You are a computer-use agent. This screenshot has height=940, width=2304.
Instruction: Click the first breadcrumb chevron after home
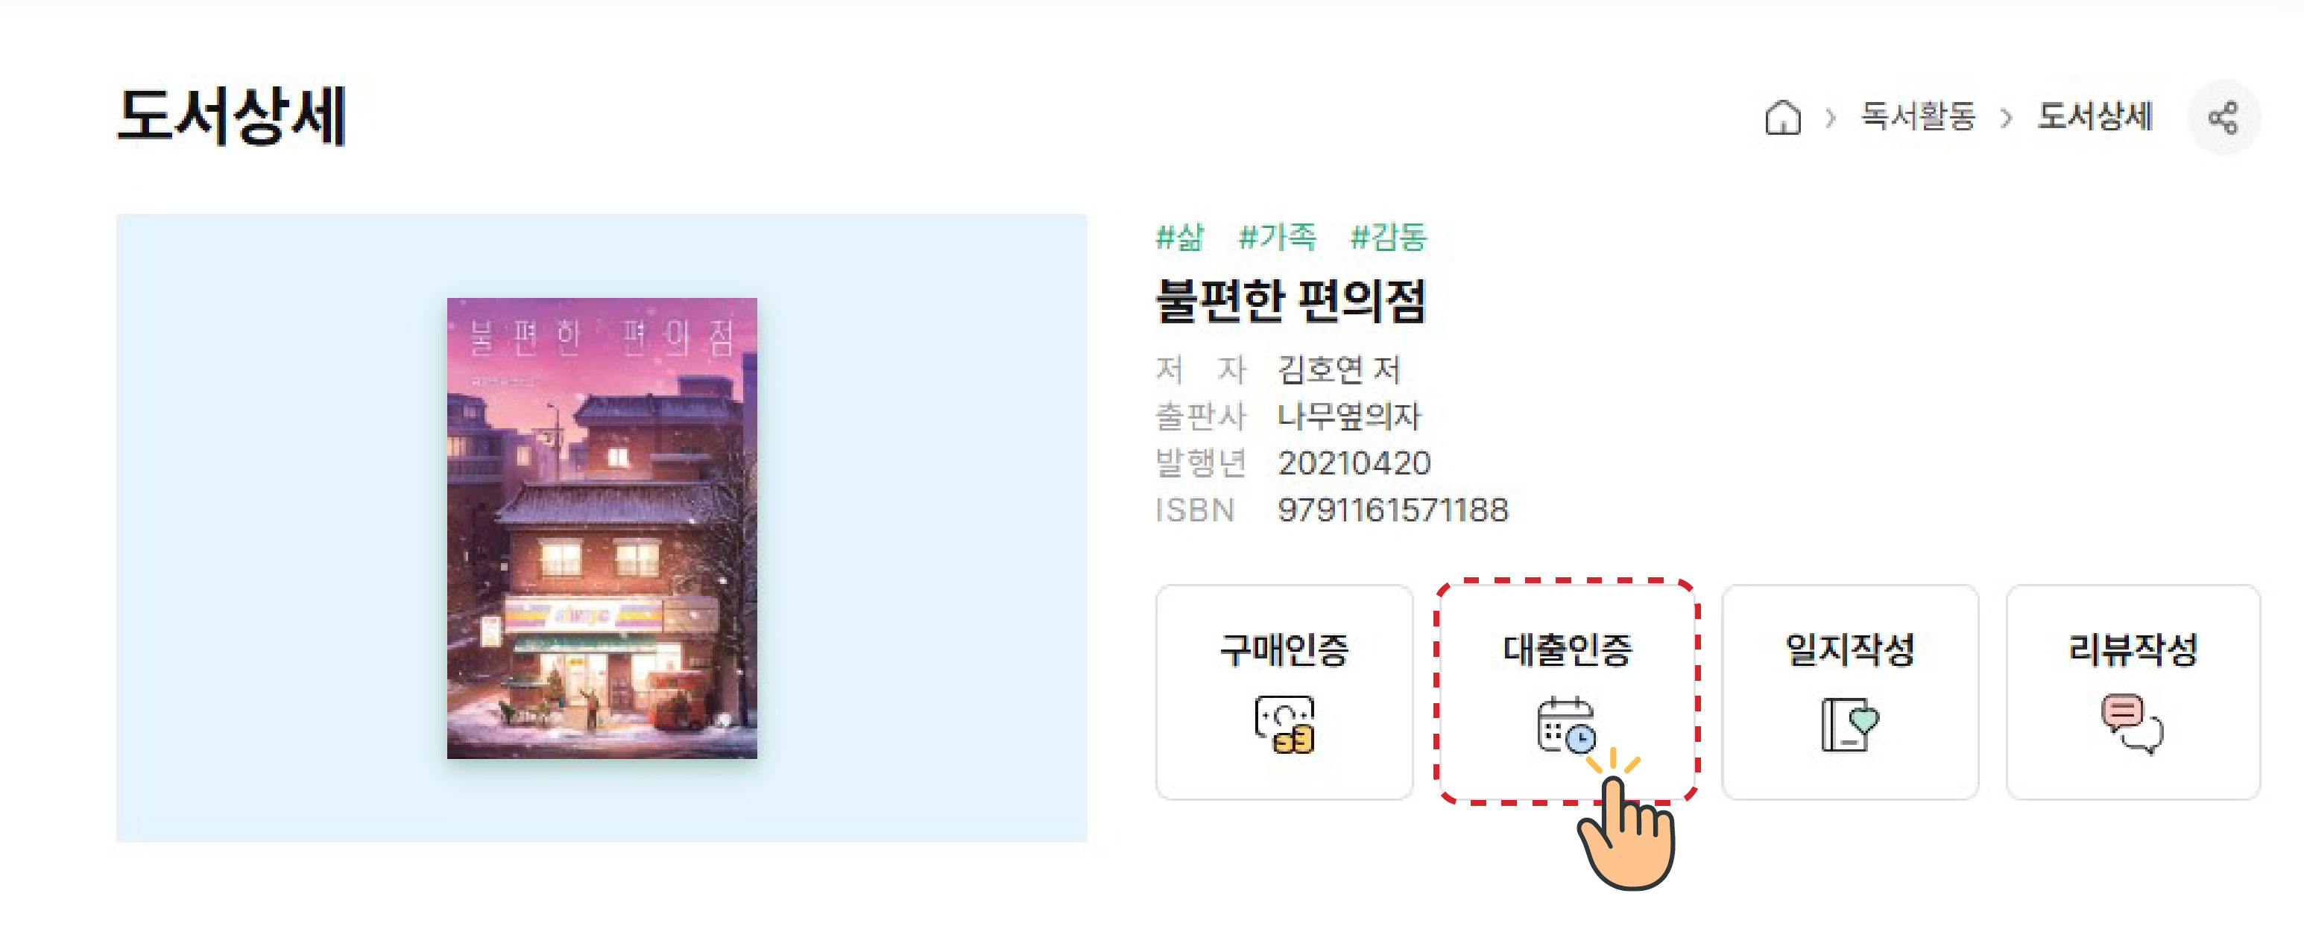[x=1831, y=117]
